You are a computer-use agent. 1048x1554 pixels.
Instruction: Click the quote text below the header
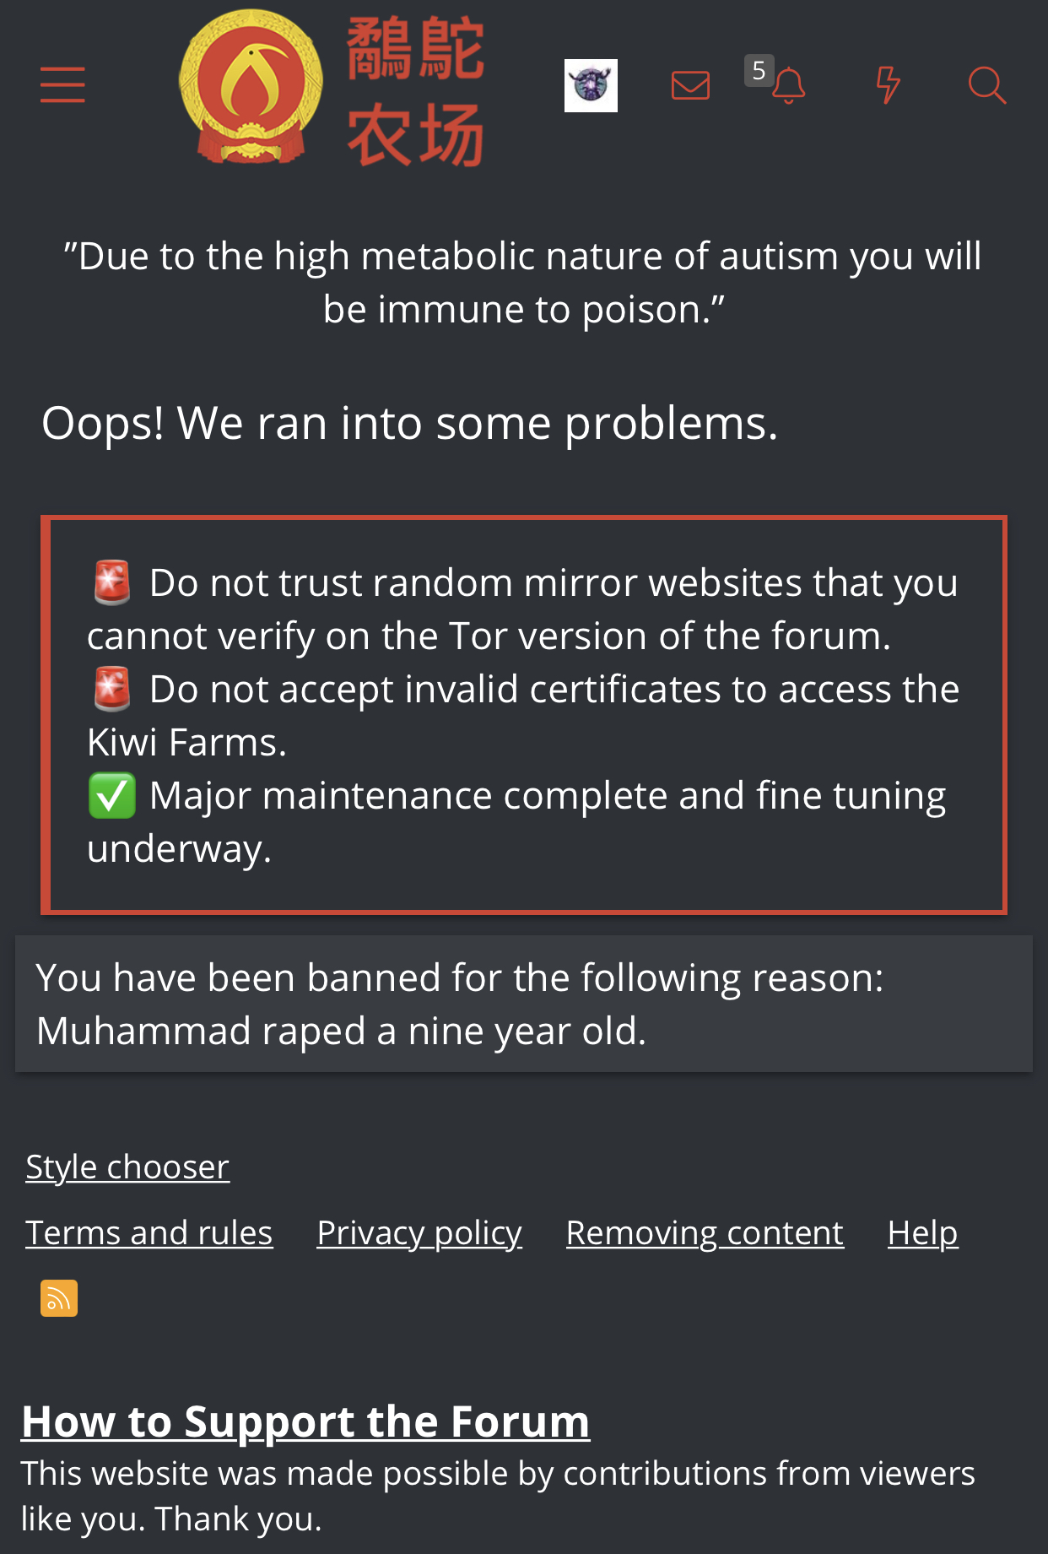pos(523,282)
